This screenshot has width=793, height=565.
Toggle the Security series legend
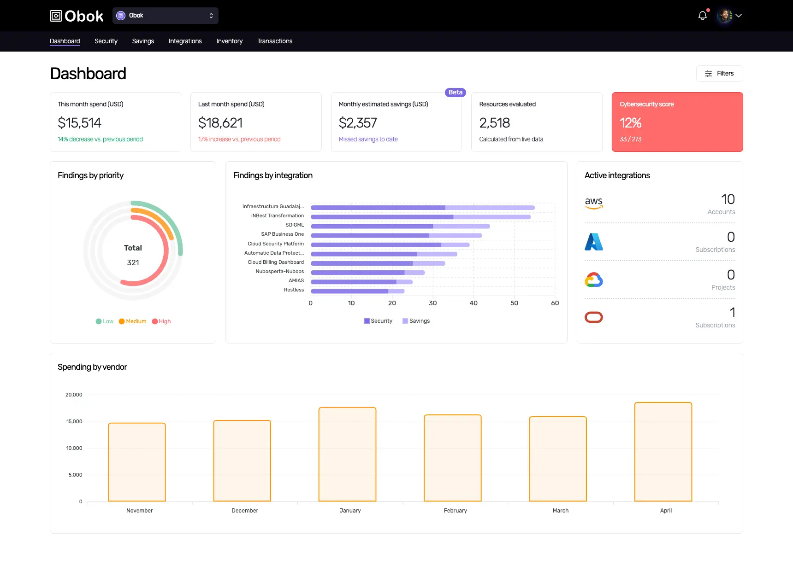click(378, 321)
